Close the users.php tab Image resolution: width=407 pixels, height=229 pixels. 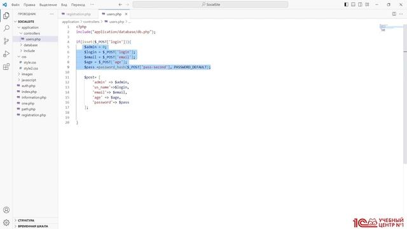(x=126, y=14)
